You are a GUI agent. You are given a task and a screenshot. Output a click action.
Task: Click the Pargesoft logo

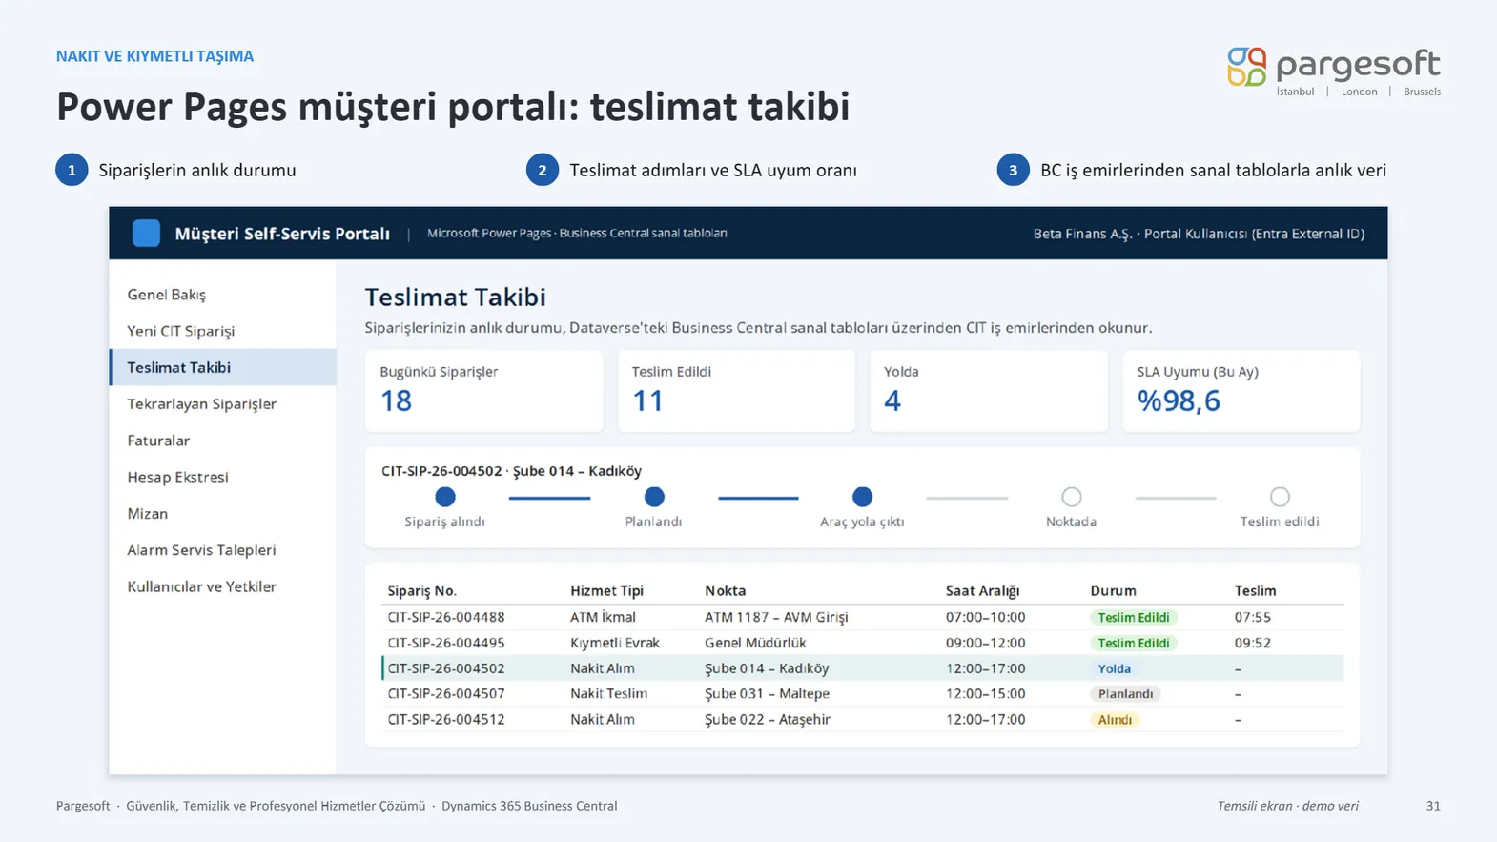1333,72
